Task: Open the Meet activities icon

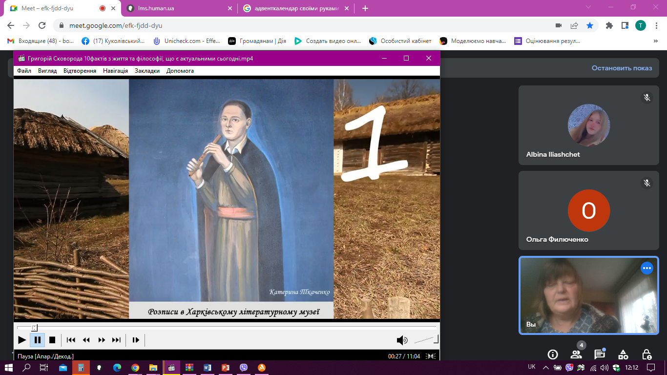Action: pyautogui.click(x=623, y=354)
